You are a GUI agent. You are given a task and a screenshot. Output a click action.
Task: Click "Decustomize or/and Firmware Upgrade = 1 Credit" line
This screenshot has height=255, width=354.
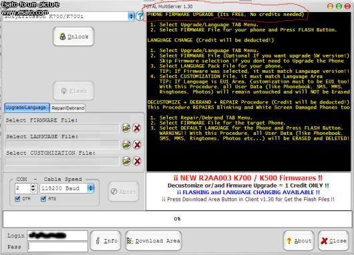point(248,186)
